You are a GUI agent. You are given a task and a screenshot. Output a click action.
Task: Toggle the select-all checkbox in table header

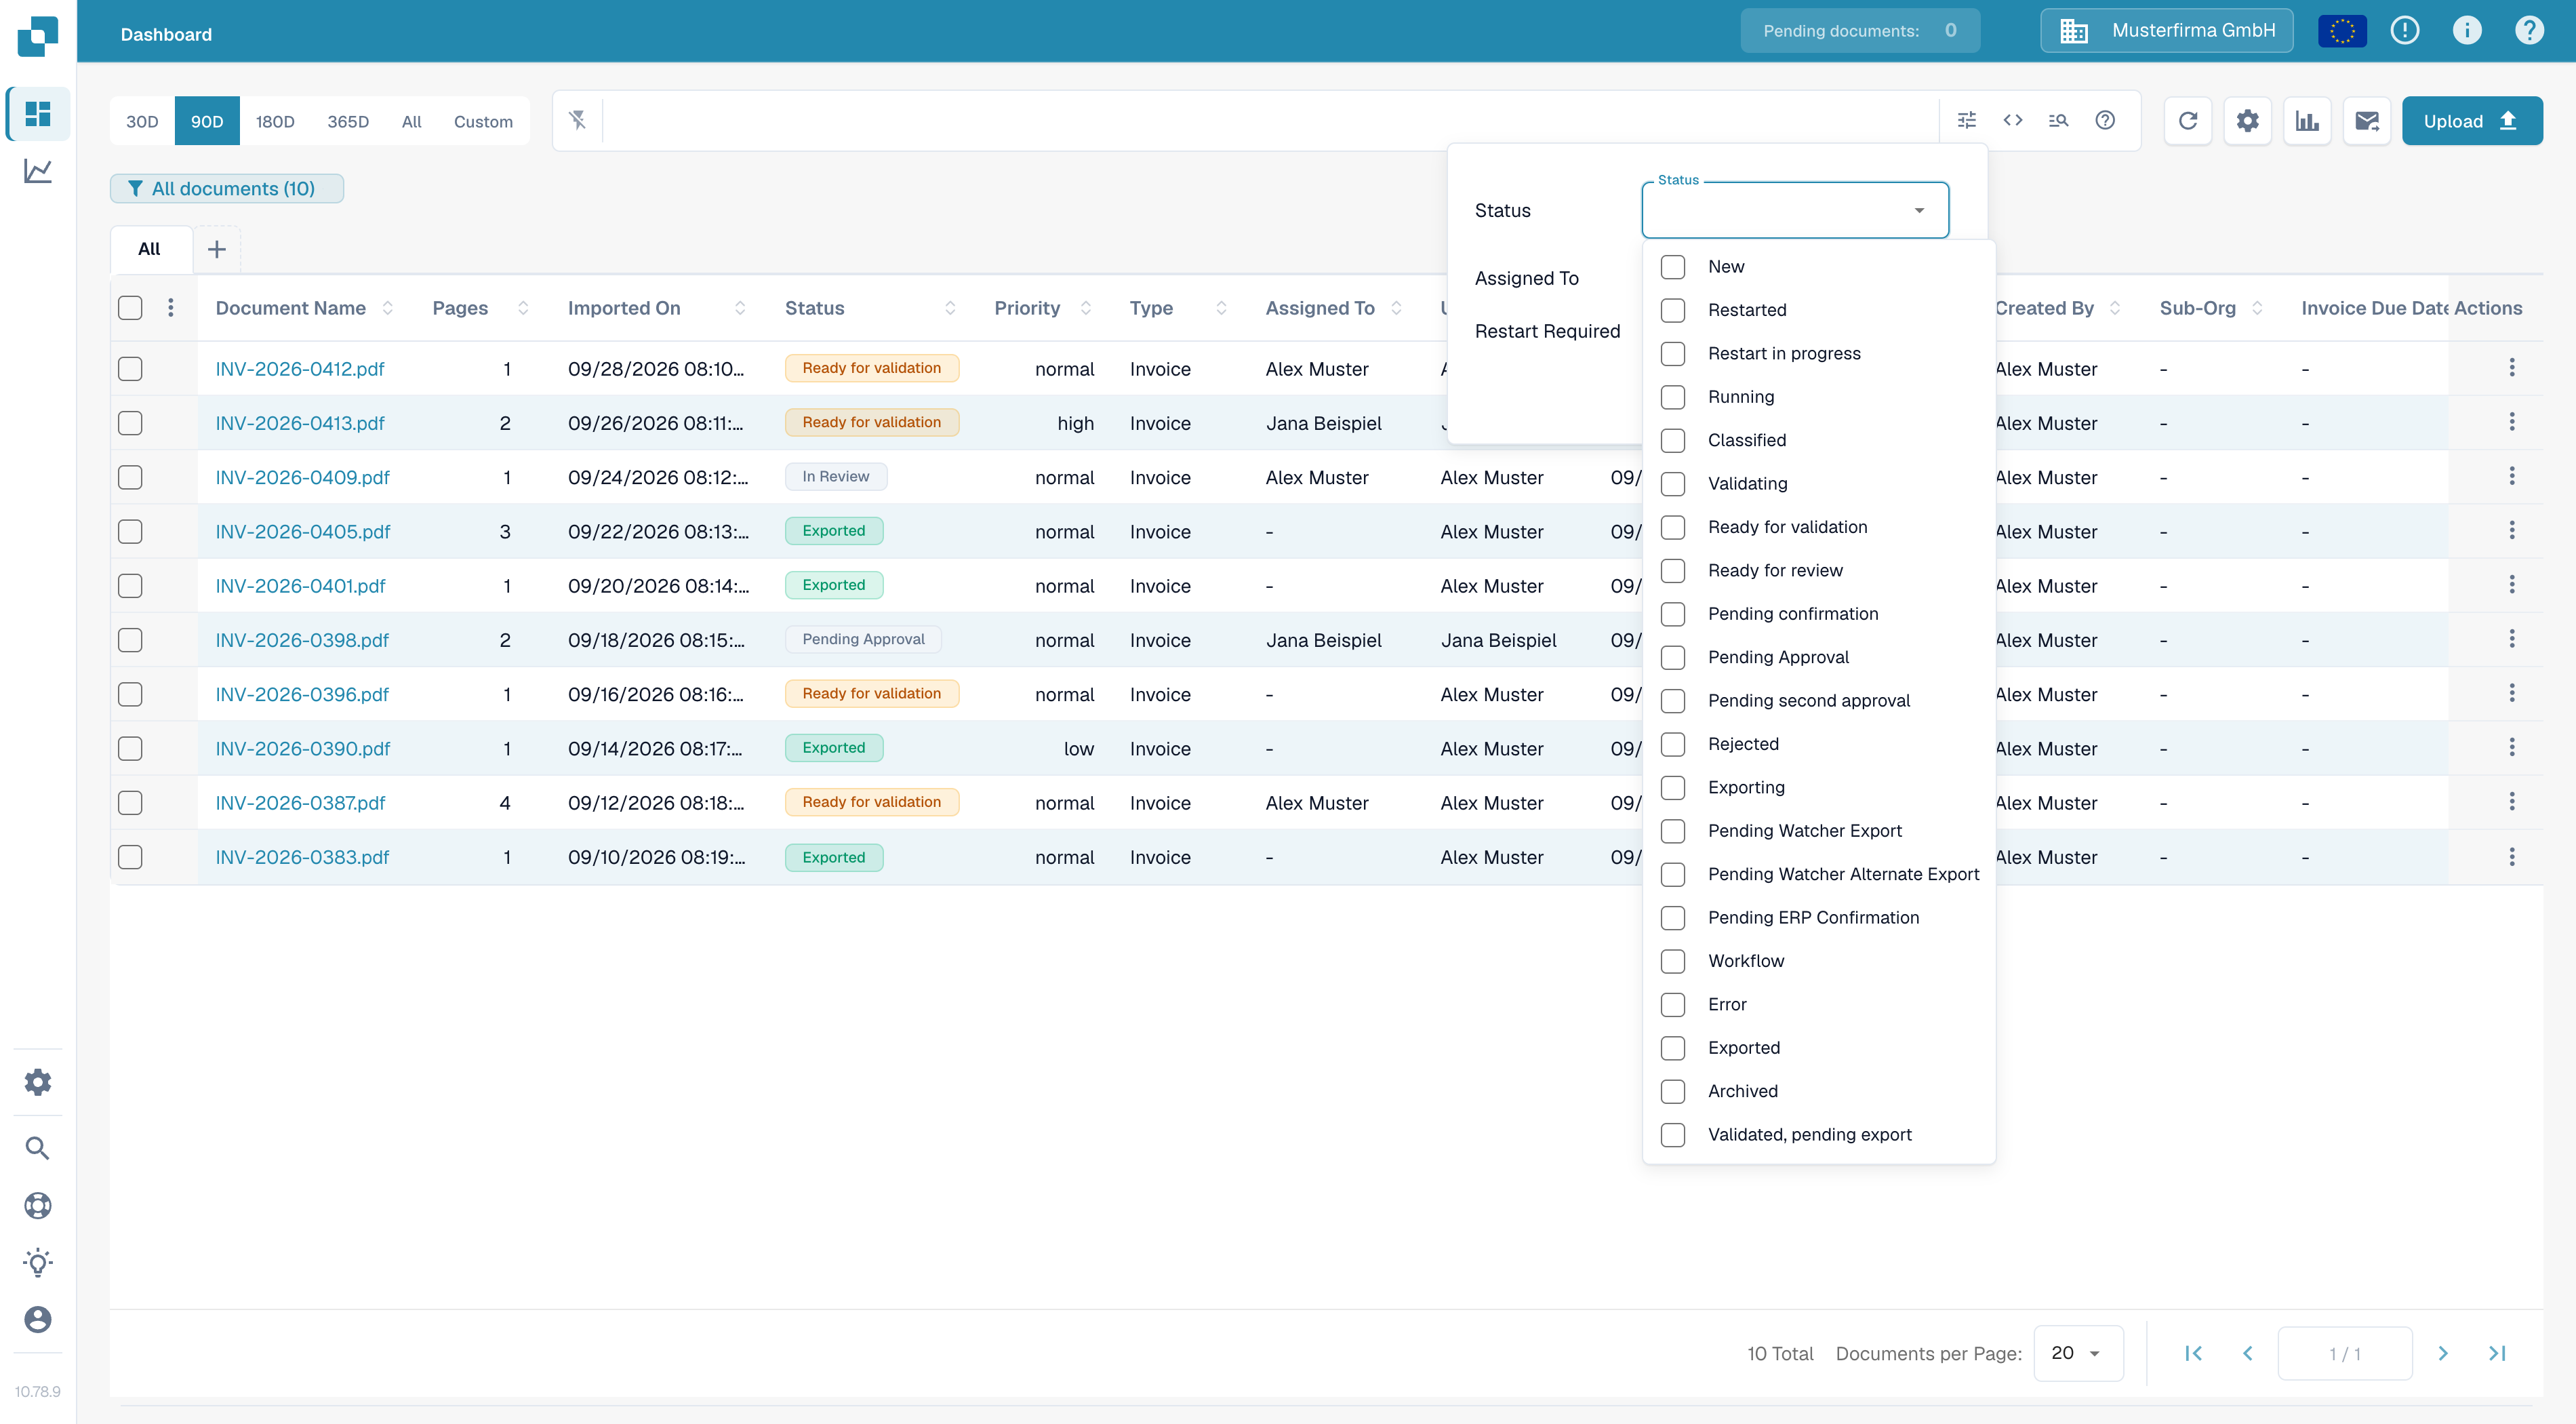(130, 308)
